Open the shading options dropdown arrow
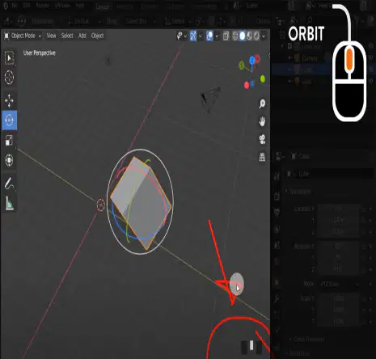This screenshot has height=359, width=376. pyautogui.click(x=264, y=36)
